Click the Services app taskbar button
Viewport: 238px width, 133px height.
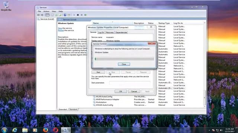click(x=66, y=130)
